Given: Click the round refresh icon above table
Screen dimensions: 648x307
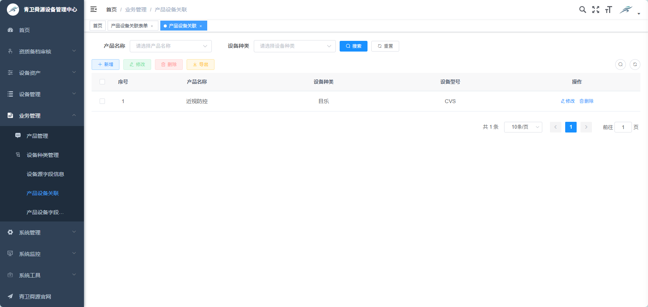Looking at the screenshot, I should point(635,65).
